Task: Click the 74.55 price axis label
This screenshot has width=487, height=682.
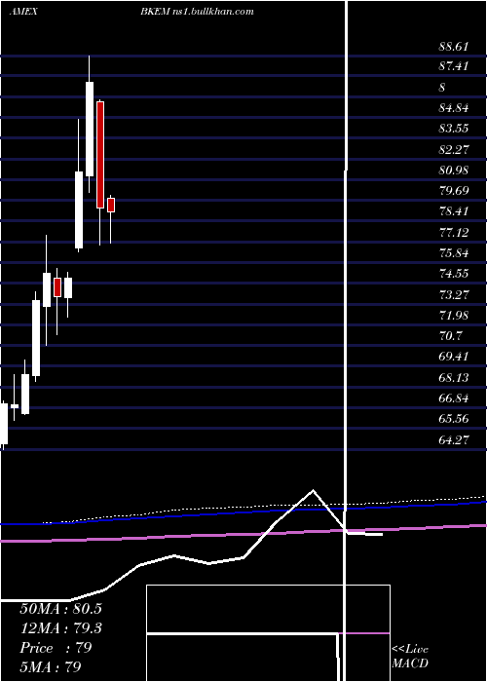Action: (x=454, y=274)
